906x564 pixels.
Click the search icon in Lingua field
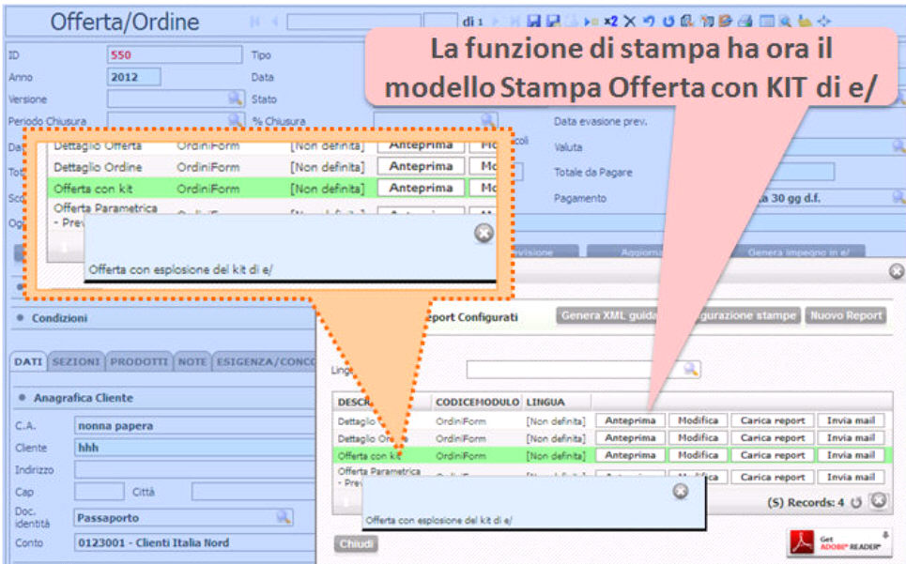tap(691, 370)
